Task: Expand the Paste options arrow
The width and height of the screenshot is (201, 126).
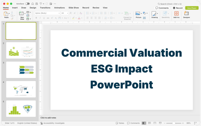Action: click(9, 13)
